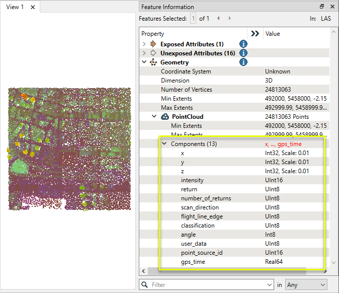The image size is (339, 293).
Task: Open the 'Any' filter column dropdown
Action: tap(306, 285)
